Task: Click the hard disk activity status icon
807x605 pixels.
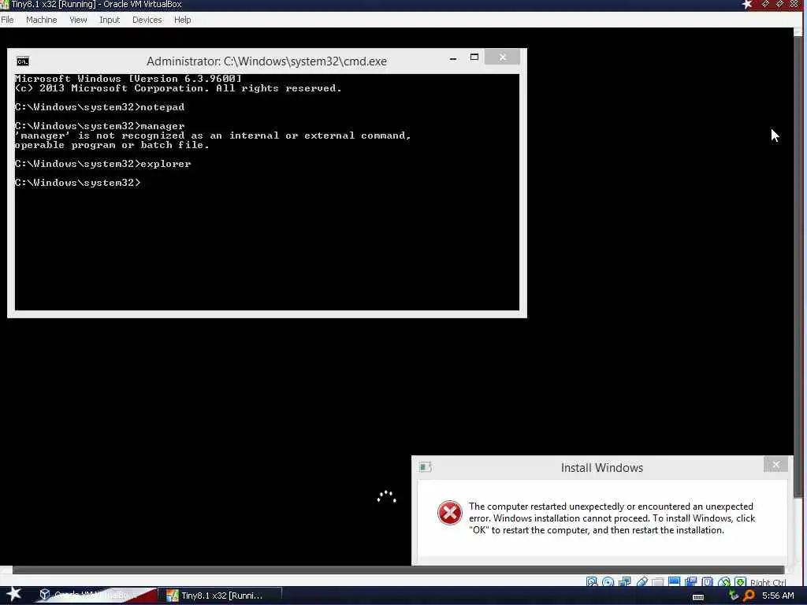Action: pyautogui.click(x=592, y=582)
